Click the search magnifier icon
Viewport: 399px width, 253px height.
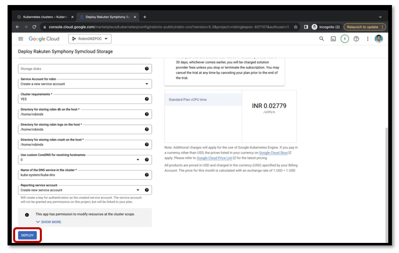[x=322, y=39]
